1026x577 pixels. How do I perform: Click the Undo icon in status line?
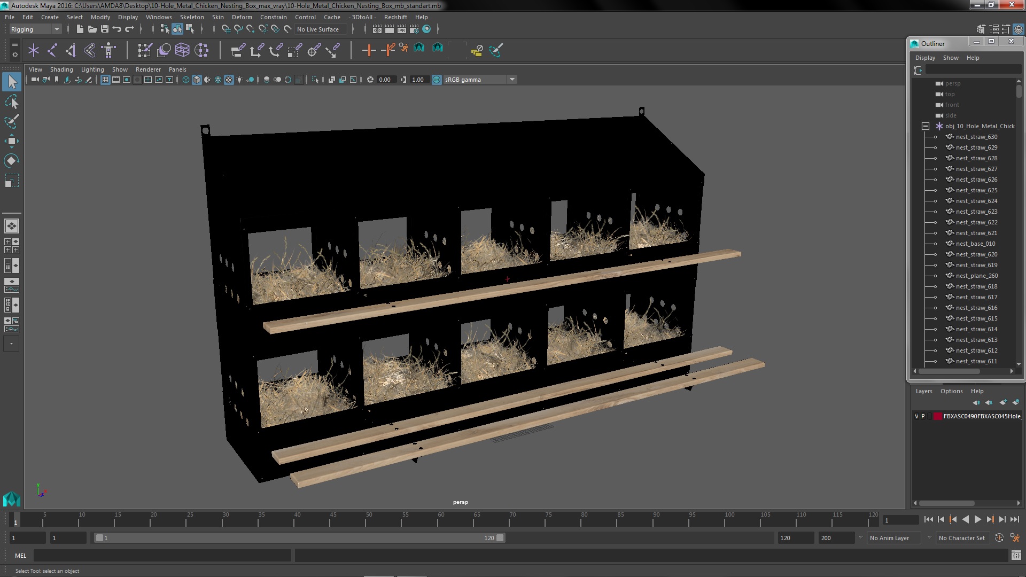[117, 29]
